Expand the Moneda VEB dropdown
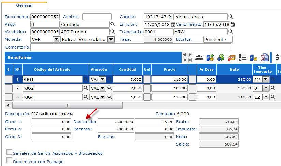281x166 pixels. coord(56,39)
